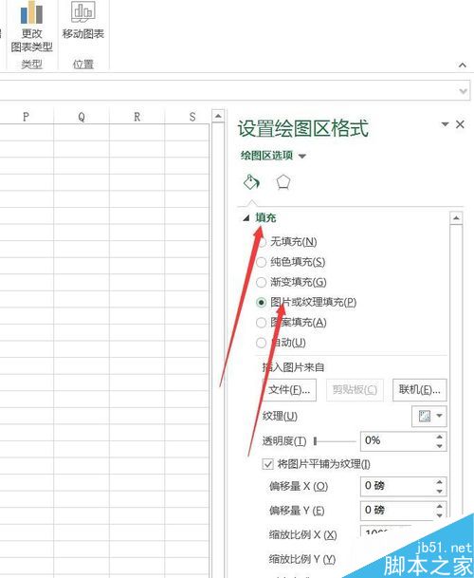Click the Change Chart Type (更改图表类型) icon
474x578 pixels.
coord(31,12)
